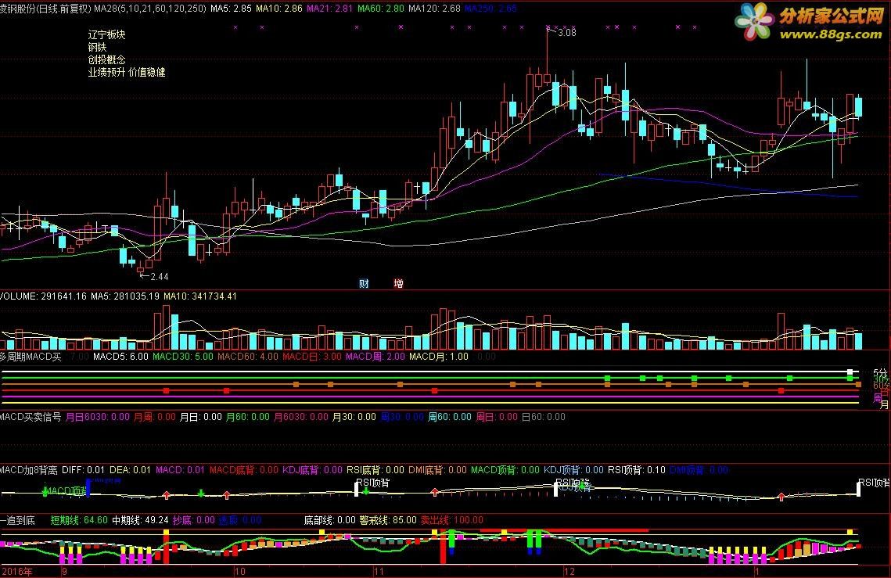Viewport: 891px width, 578px height.
Task: Open the 多周期MACD买 indicator title
Action: coord(31,357)
